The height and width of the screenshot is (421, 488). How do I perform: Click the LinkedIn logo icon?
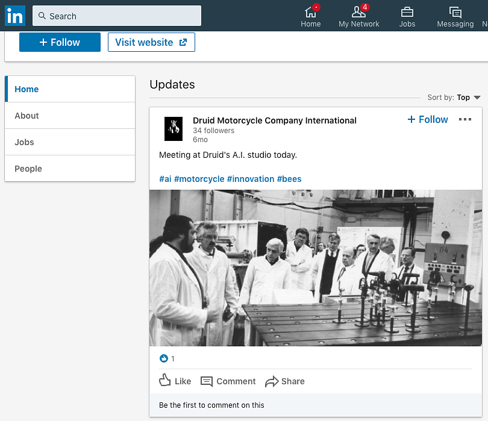point(14,16)
